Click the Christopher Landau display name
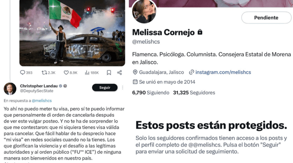The image size is (293, 163). [x=39, y=86]
